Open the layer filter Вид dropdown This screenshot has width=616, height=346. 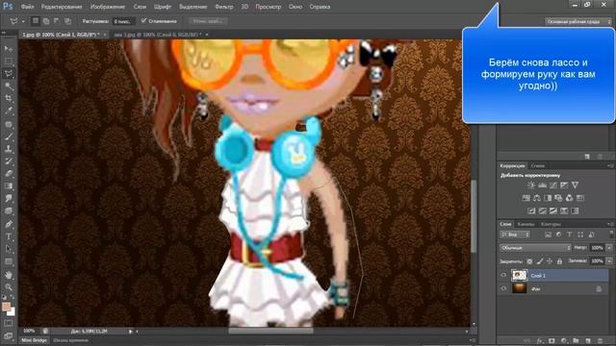click(515, 235)
